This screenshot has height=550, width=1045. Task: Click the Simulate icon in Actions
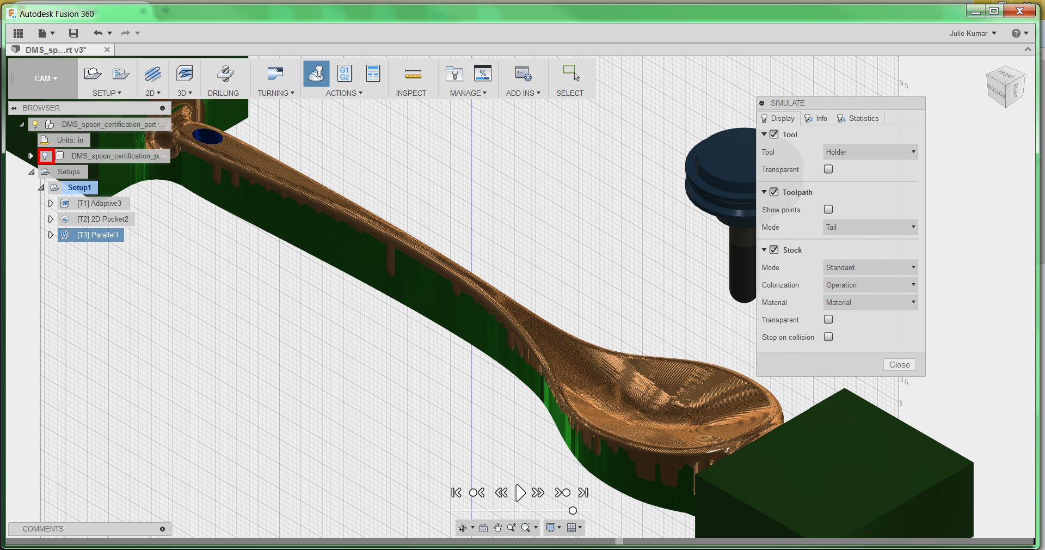(x=316, y=74)
